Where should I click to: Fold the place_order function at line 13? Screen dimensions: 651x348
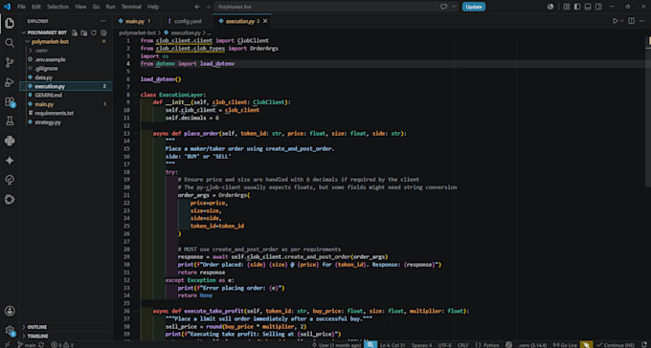pos(136,134)
